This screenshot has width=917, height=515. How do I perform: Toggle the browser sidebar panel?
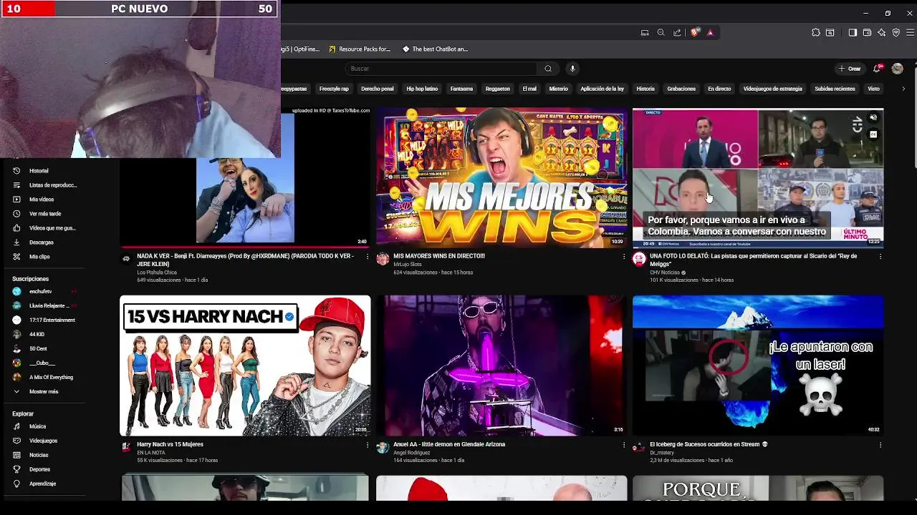pos(853,32)
